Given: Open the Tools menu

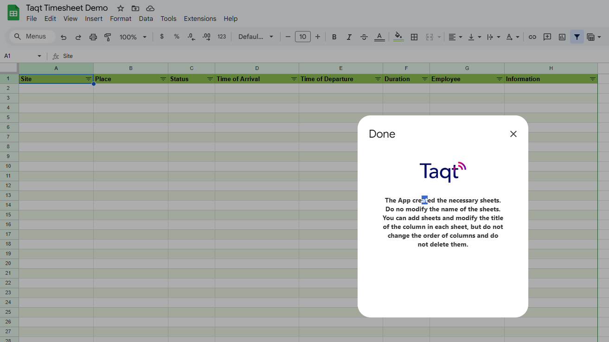Looking at the screenshot, I should click(x=168, y=19).
